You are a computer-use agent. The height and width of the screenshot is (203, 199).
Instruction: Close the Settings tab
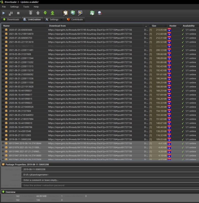coord(62,20)
